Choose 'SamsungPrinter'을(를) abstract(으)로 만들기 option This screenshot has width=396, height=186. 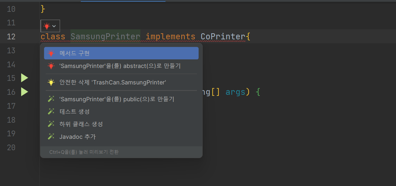[121, 66]
